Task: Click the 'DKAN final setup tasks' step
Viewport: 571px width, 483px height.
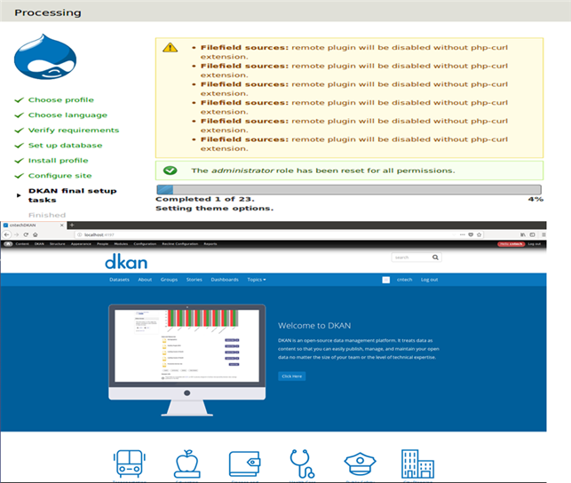Action: click(73, 195)
